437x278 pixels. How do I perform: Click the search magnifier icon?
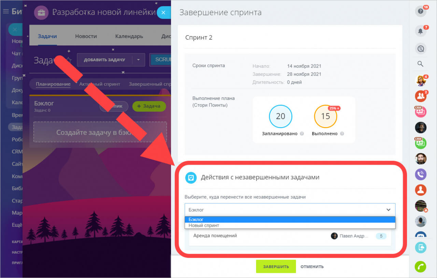(420, 64)
